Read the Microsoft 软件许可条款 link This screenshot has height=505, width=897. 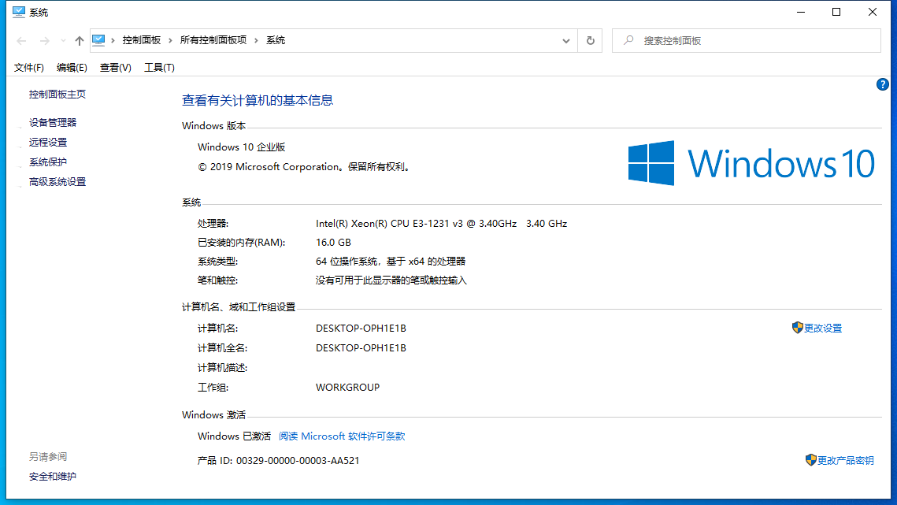[x=342, y=436]
